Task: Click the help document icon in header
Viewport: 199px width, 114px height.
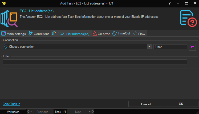Action: point(186,18)
